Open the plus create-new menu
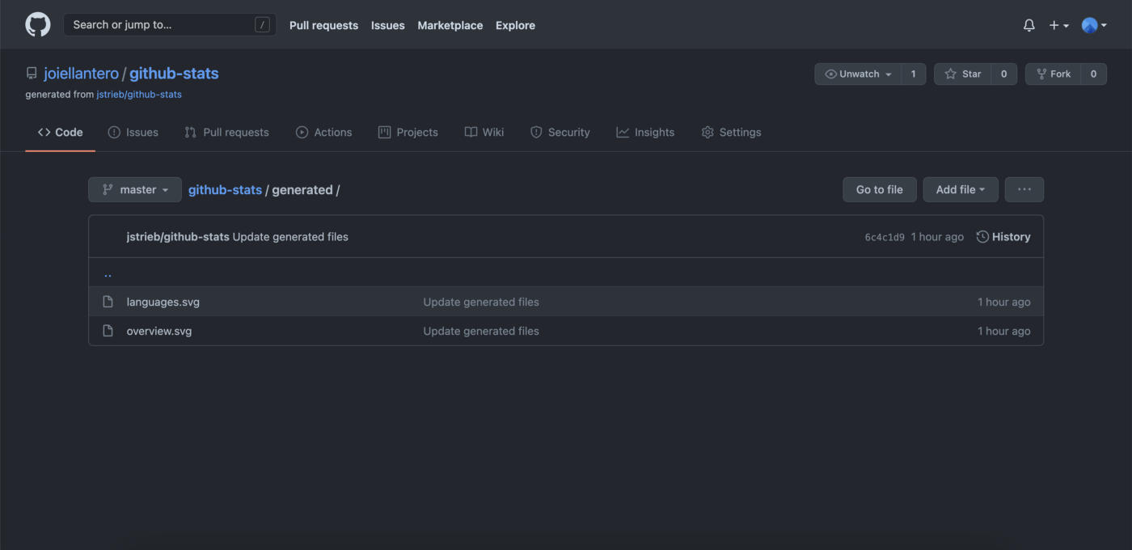Viewport: 1132px width, 550px height. click(x=1058, y=26)
